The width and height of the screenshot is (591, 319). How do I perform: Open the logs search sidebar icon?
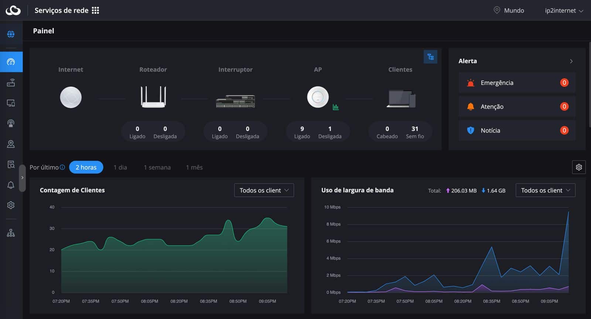click(11, 164)
